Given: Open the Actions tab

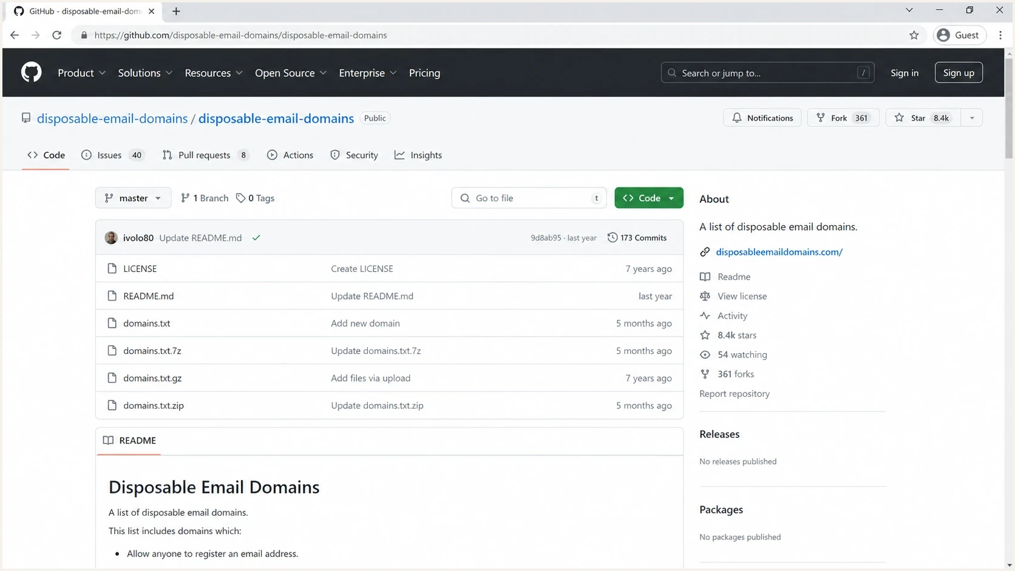Looking at the screenshot, I should [290, 155].
